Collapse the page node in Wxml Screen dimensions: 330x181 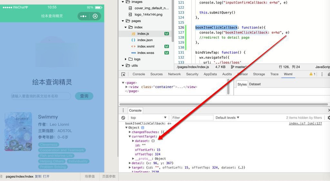[x=123, y=83]
